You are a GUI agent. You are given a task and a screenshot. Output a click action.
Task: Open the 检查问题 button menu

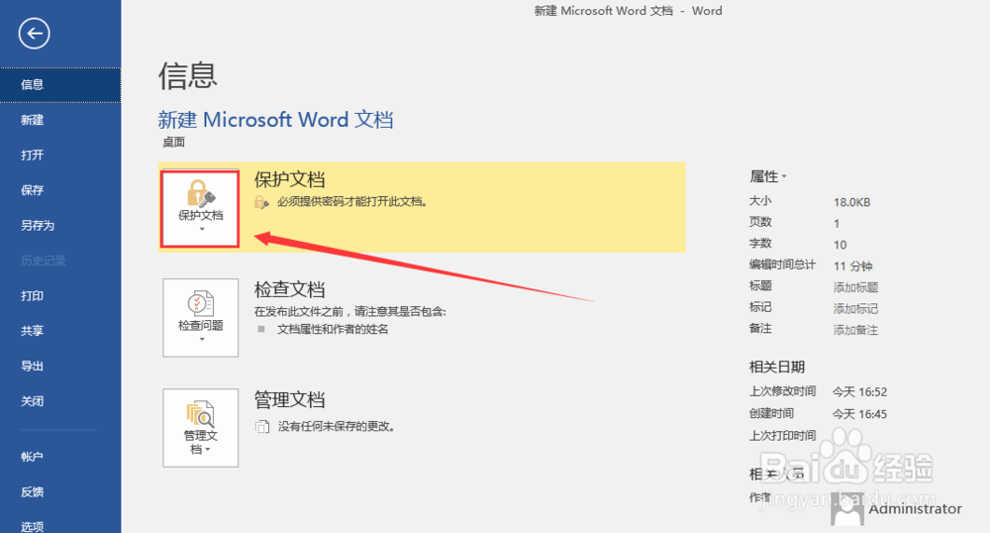click(x=201, y=318)
